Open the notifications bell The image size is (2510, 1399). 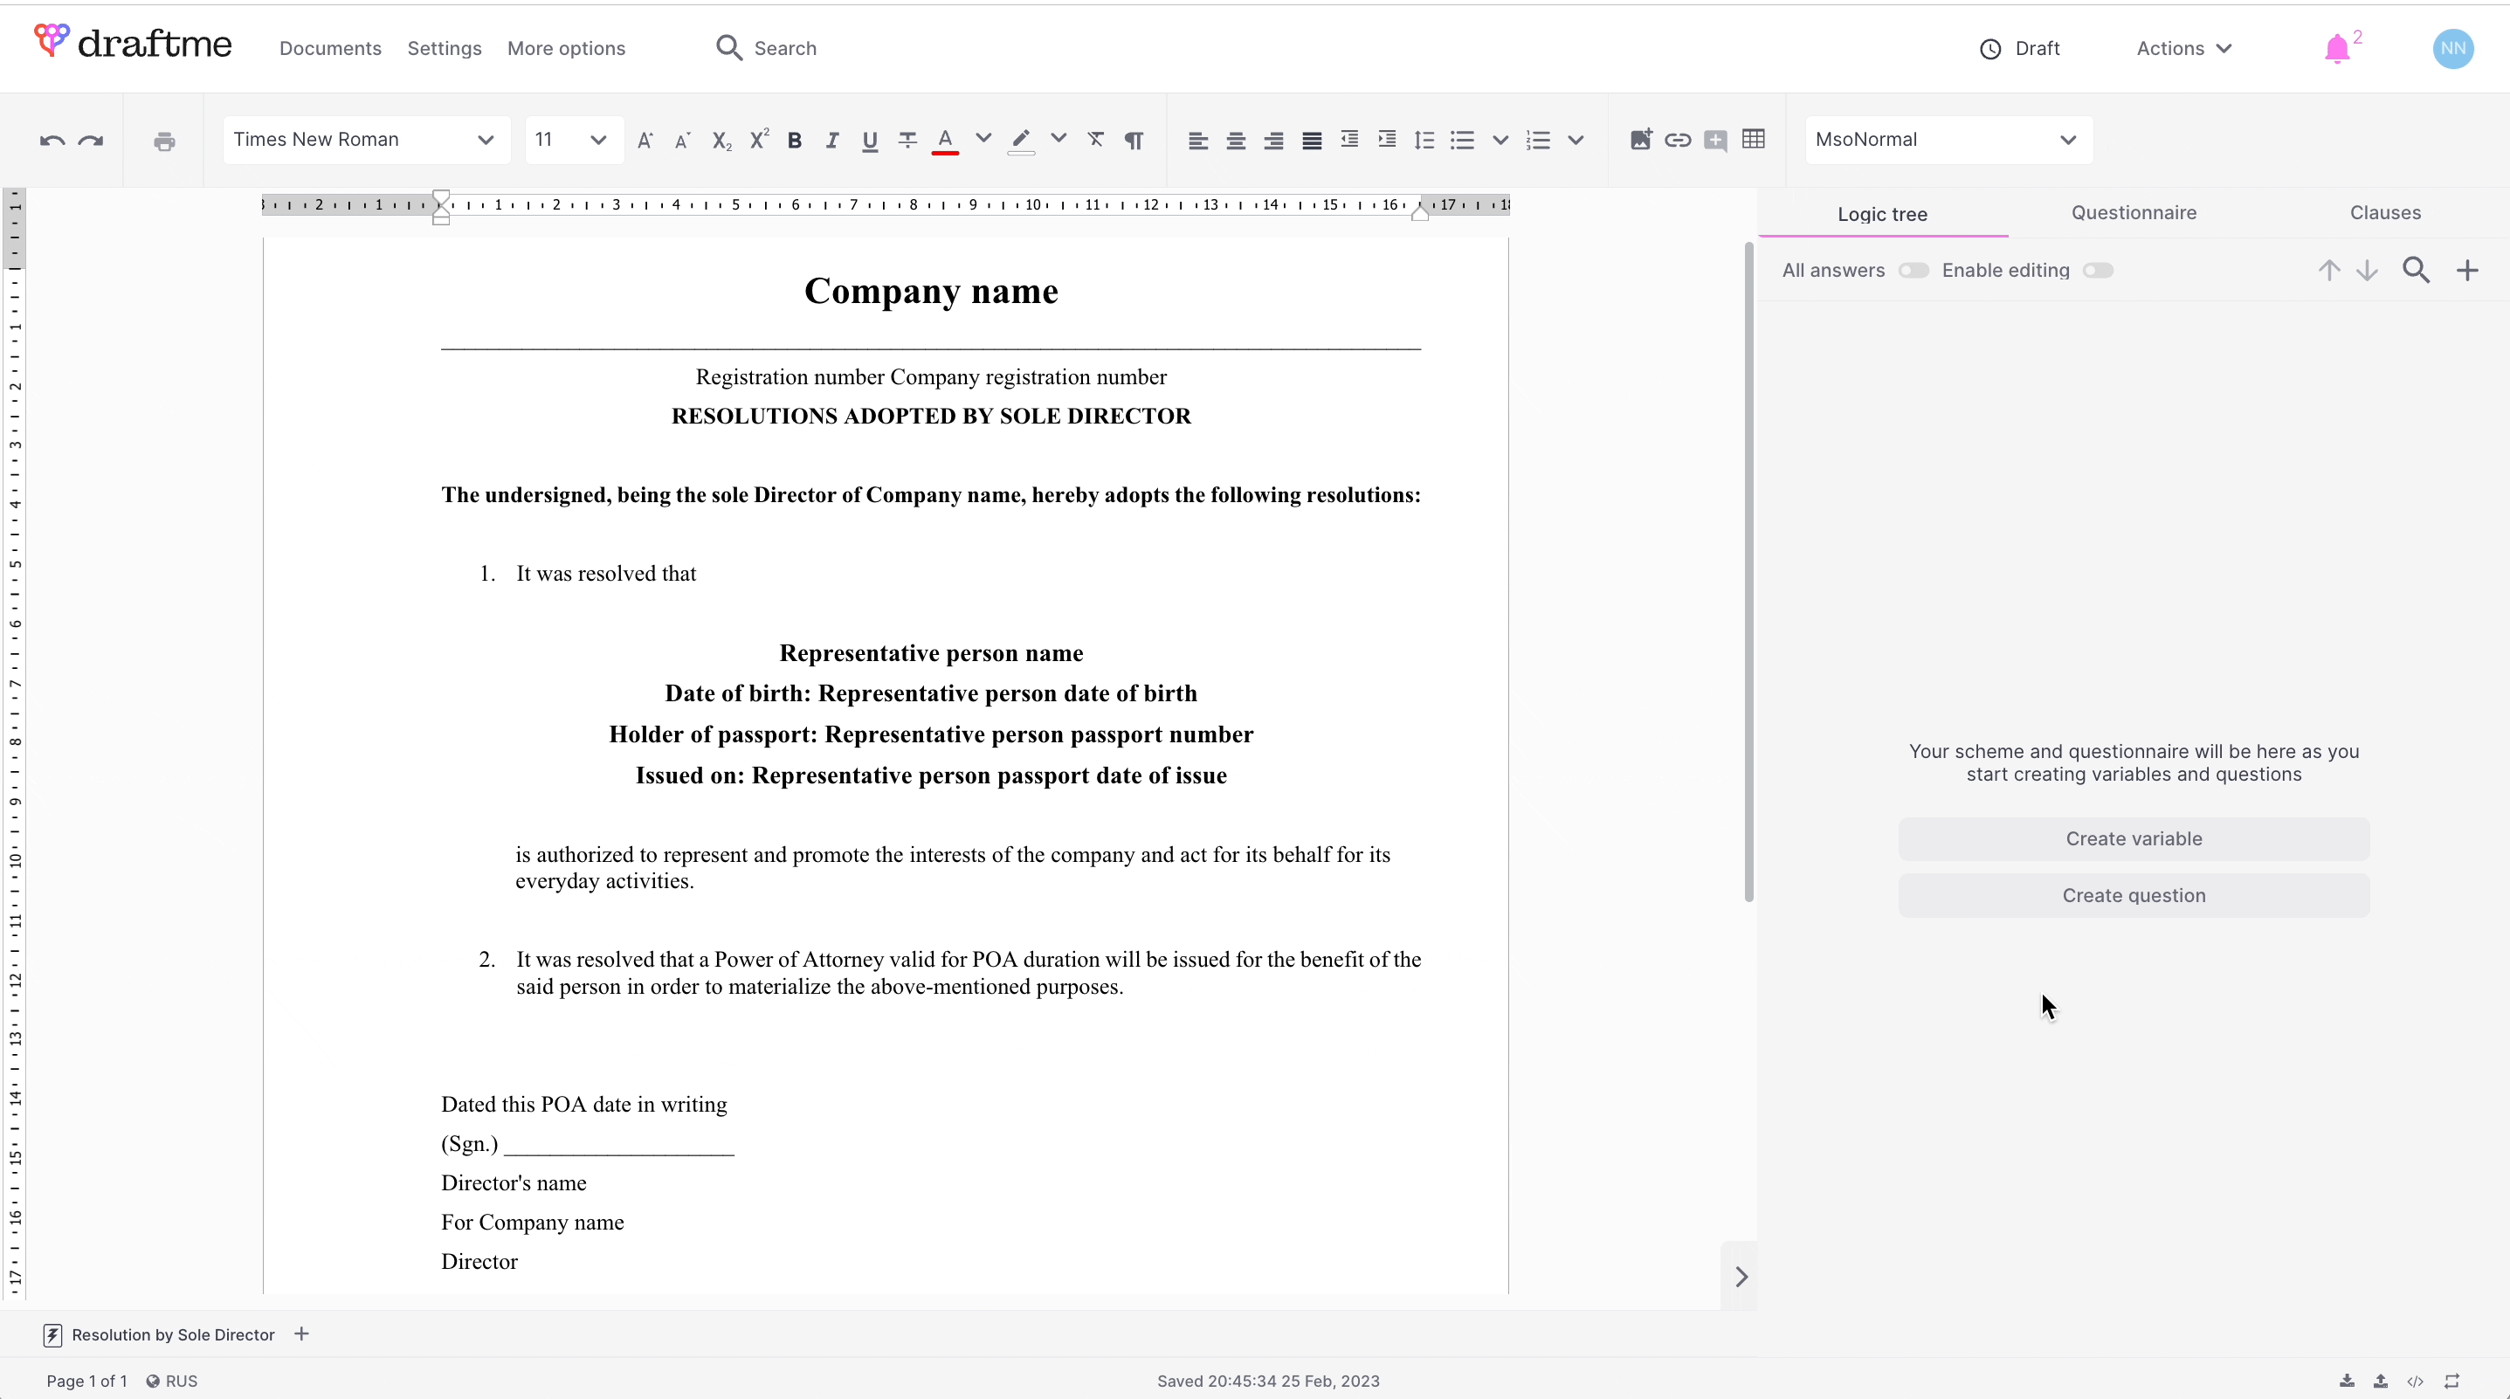pos(2336,49)
